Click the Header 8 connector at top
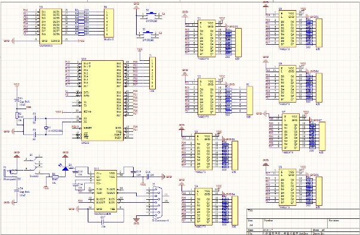360x235 pixels. pos(109,23)
